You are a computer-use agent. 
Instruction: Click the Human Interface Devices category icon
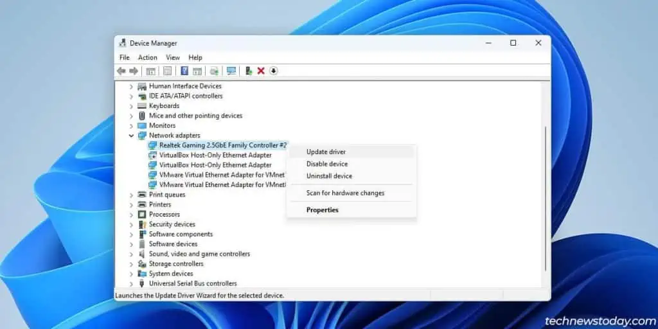(x=142, y=86)
